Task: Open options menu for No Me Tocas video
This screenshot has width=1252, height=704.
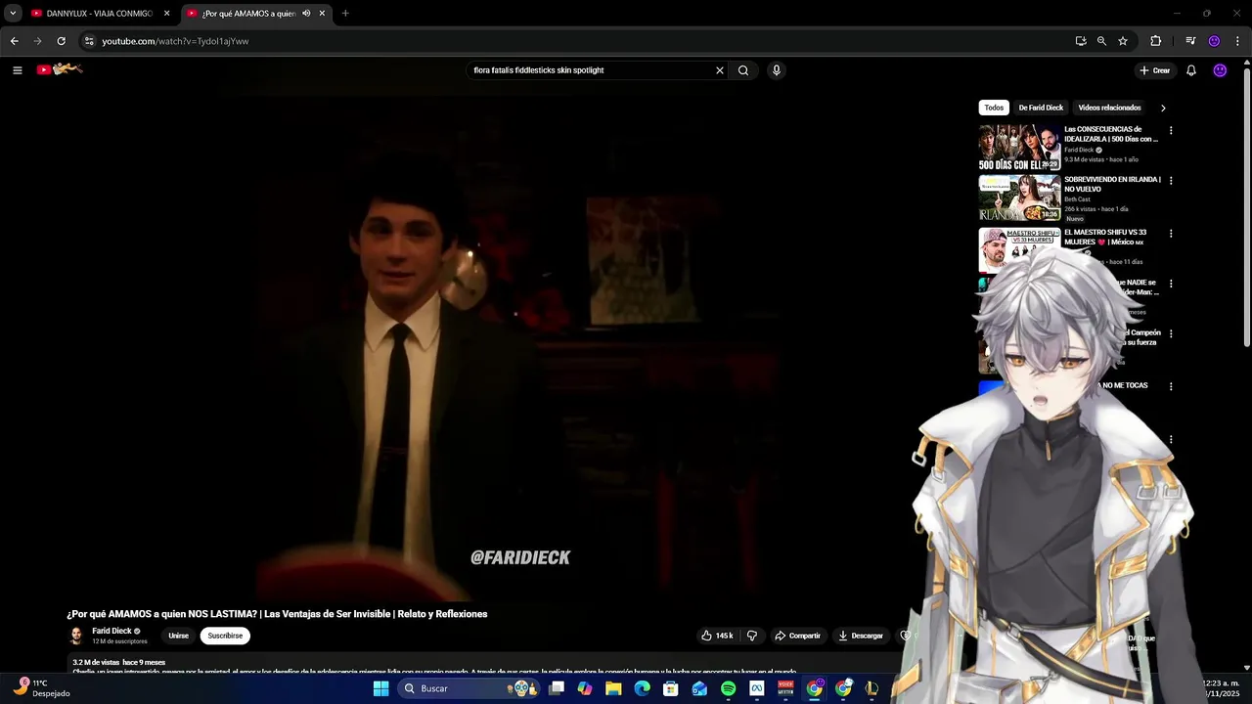Action: (1171, 386)
